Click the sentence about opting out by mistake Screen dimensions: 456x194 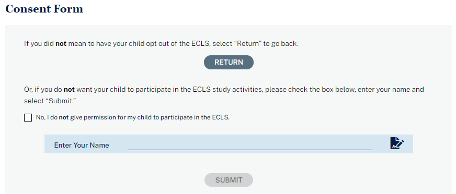(161, 44)
